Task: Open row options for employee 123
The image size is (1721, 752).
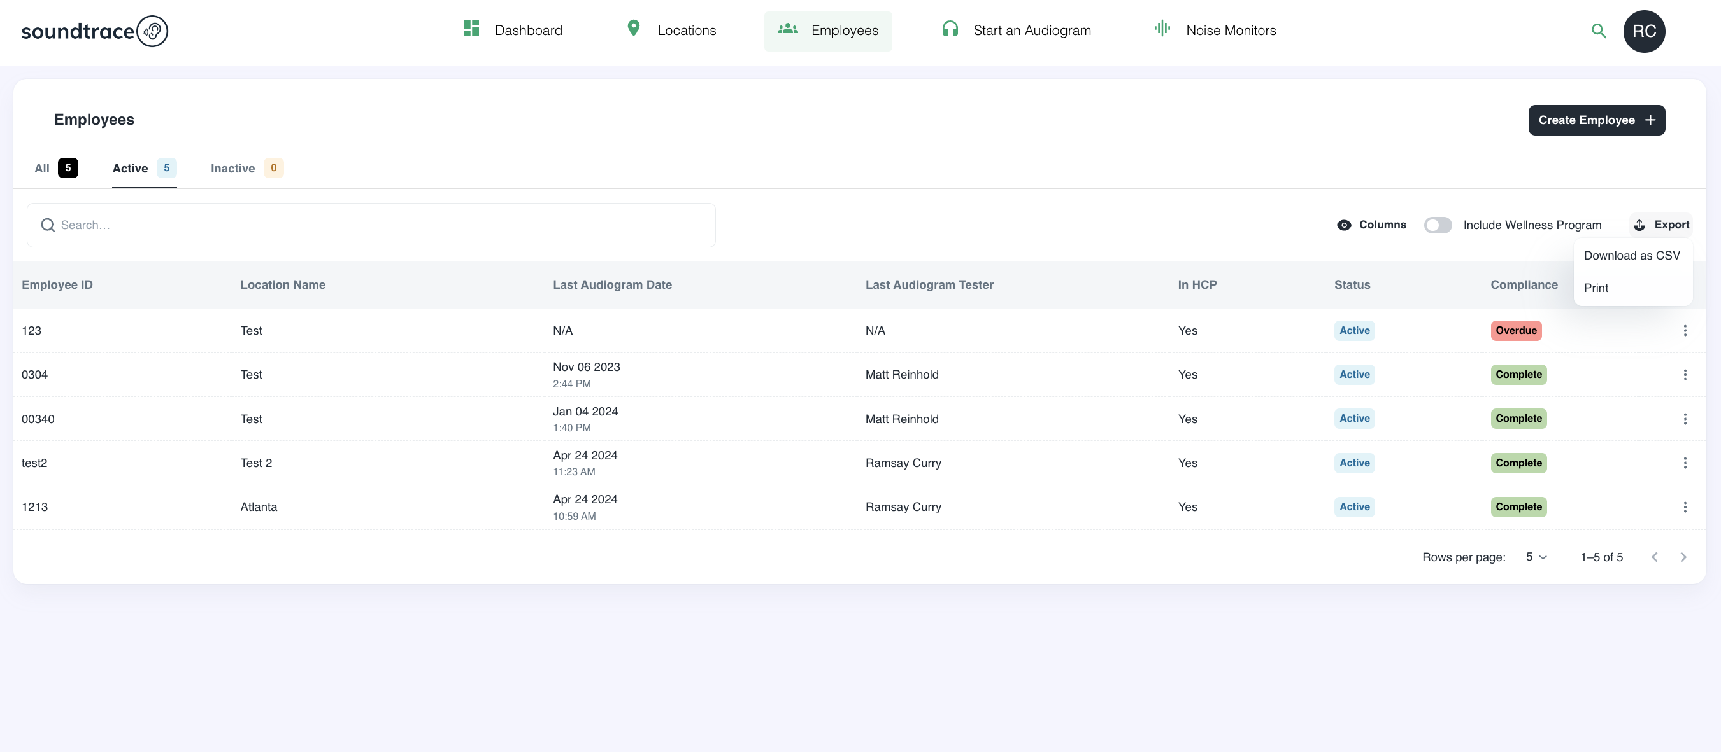Action: tap(1684, 331)
